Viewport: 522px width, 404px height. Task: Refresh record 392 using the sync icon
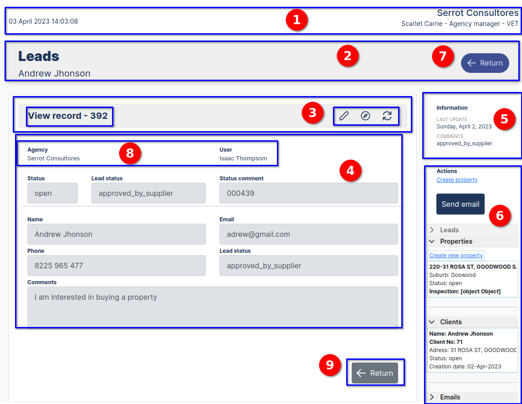[x=388, y=116]
